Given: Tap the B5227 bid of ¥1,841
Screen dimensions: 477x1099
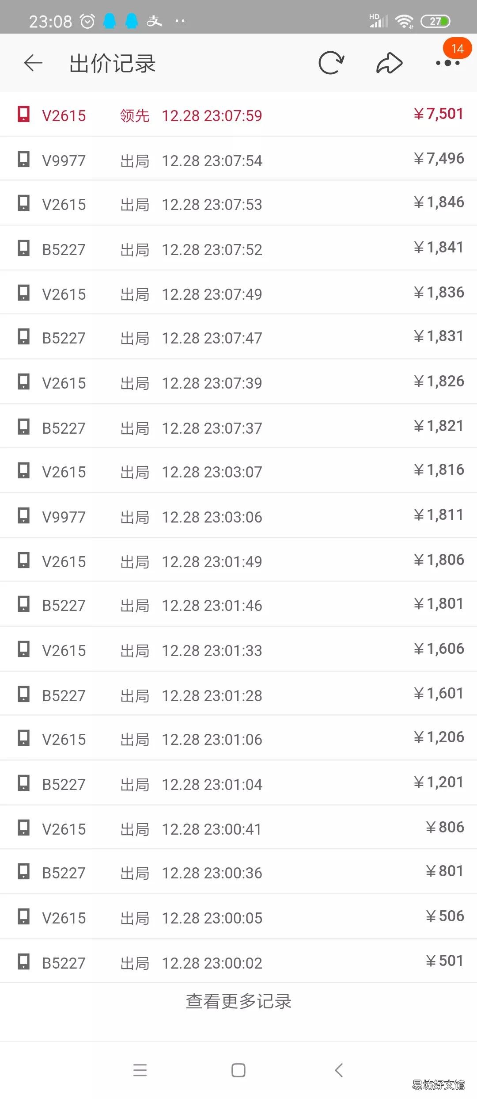Looking at the screenshot, I should pyautogui.click(x=238, y=248).
